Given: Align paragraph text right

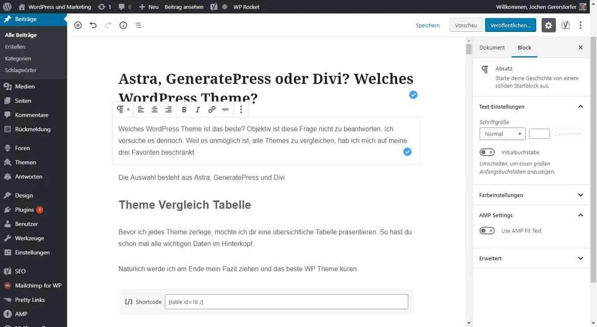Looking at the screenshot, I should tap(168, 110).
